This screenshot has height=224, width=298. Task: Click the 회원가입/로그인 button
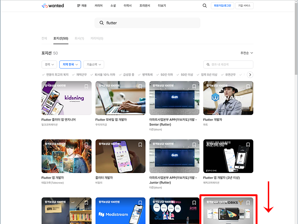pos(222,6)
